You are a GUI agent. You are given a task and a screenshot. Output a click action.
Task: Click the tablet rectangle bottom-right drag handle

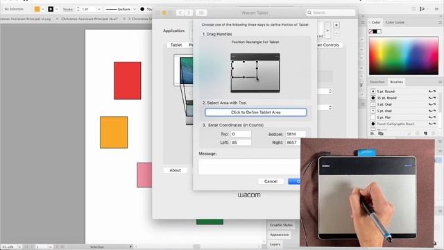click(x=257, y=77)
